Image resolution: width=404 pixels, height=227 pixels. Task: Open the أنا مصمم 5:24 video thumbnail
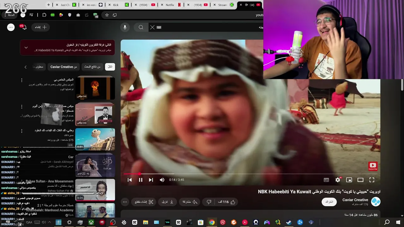[95, 190]
